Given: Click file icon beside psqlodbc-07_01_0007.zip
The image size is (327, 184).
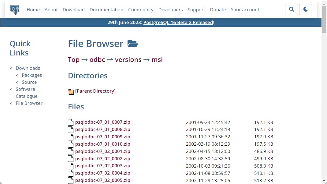Looking at the screenshot, I should coord(71,122).
